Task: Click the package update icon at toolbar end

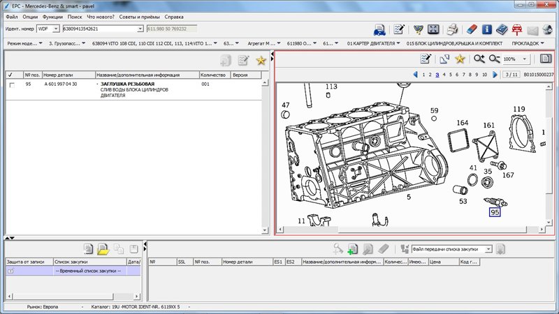Action: (548, 29)
